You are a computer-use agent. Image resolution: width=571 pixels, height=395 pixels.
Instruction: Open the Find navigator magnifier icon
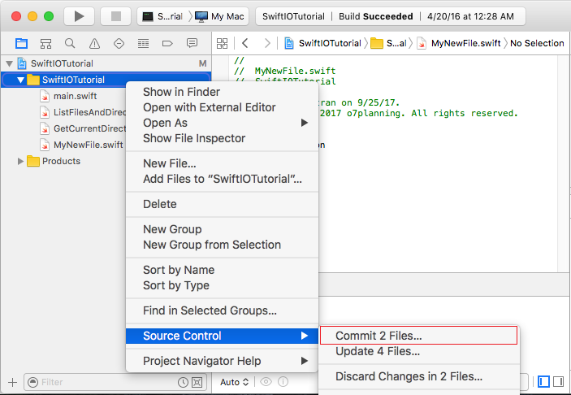point(70,44)
